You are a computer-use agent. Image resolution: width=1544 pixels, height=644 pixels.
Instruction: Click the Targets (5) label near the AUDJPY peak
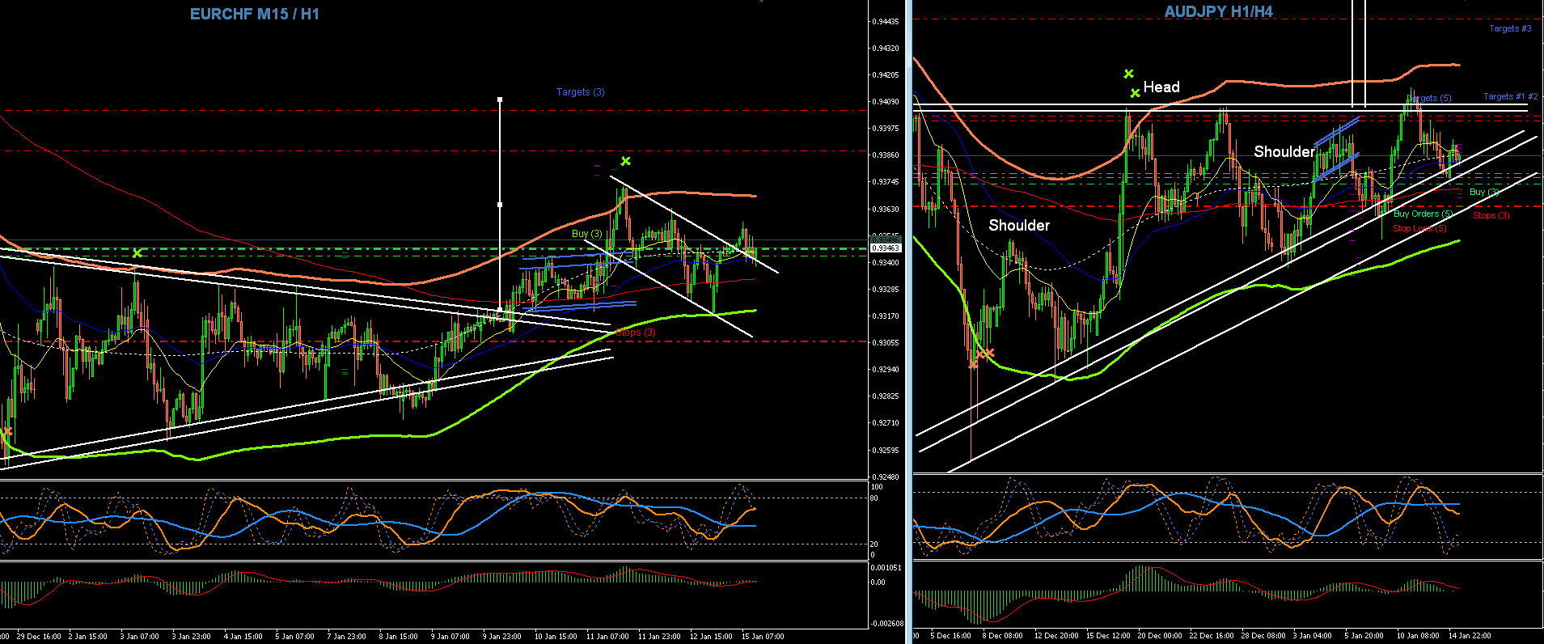[1430, 99]
